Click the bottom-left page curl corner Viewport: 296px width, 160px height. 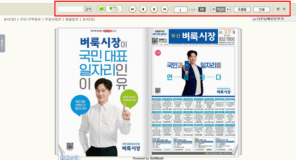(61, 150)
